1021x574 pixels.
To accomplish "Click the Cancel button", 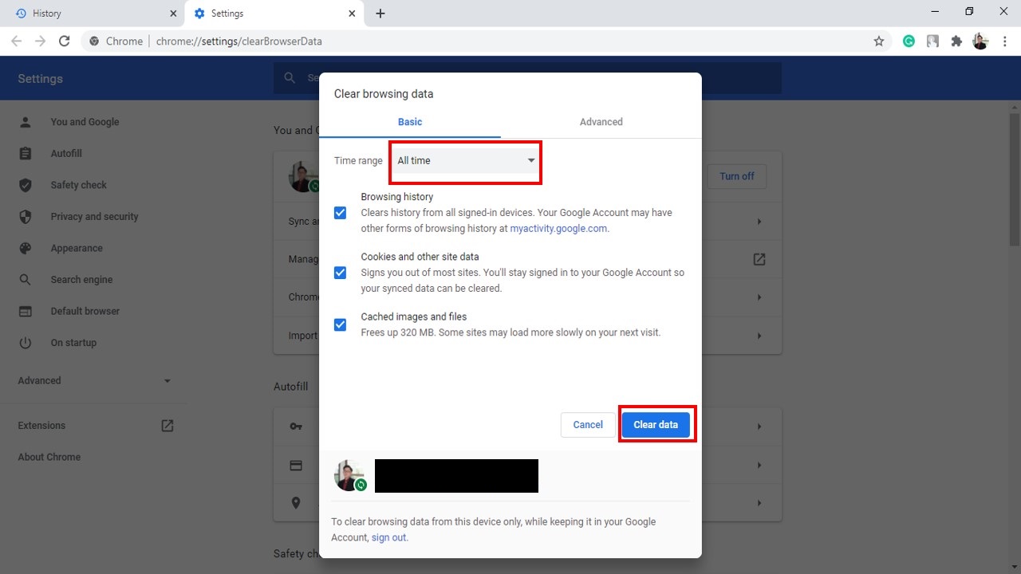I will pyautogui.click(x=588, y=425).
